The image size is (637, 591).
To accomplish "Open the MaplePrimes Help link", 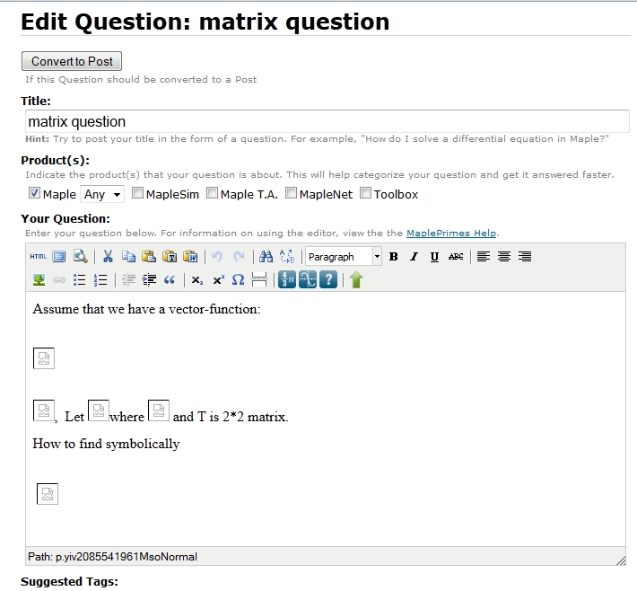I will [x=451, y=234].
